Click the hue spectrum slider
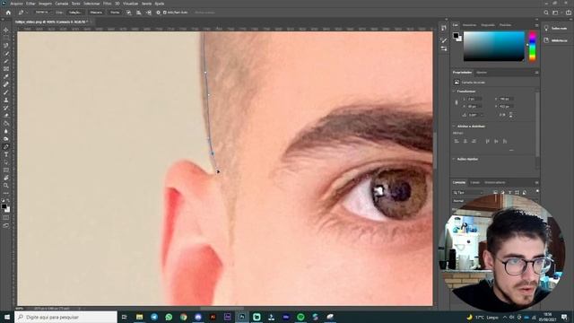574x323 pixels. coord(532,46)
